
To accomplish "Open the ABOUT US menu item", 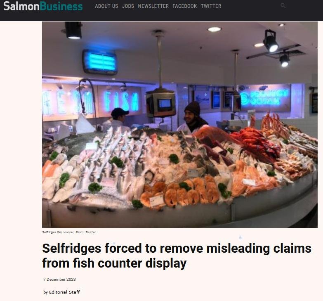I will (106, 6).
